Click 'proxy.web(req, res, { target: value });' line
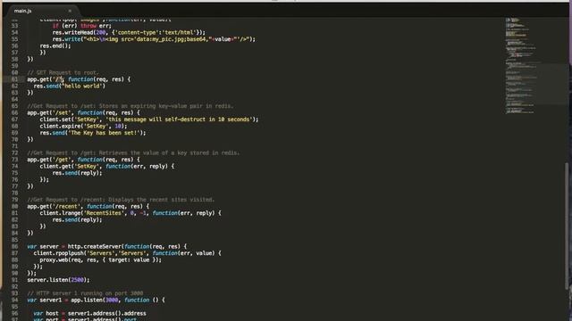 pos(101,259)
